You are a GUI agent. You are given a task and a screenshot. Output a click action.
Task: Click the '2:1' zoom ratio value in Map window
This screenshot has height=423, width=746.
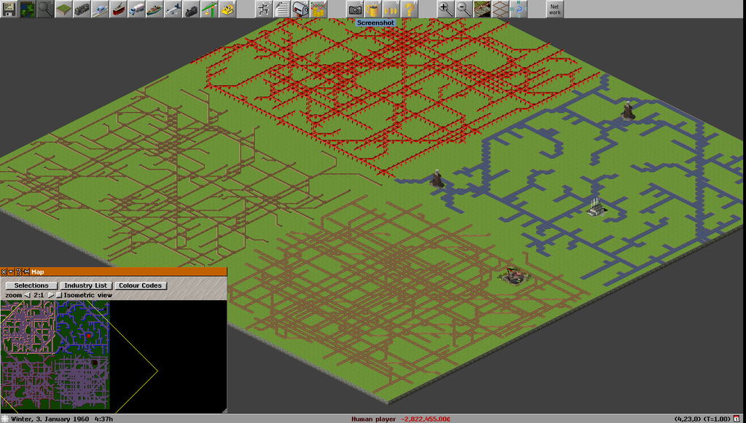click(39, 295)
